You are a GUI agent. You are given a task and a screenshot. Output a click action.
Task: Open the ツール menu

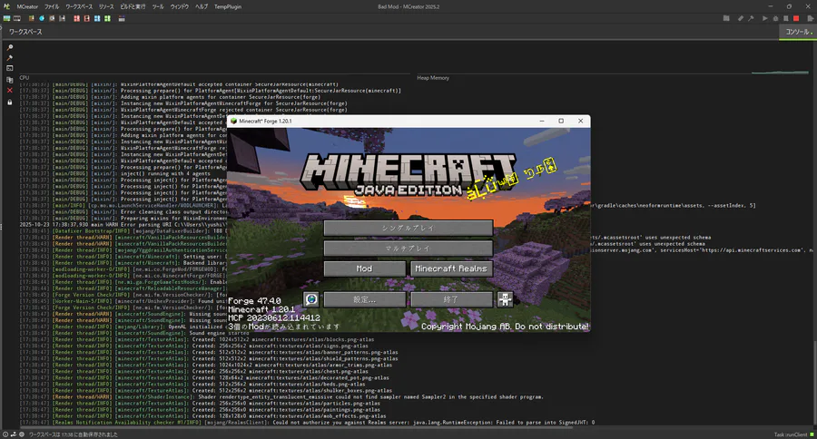coord(158,6)
